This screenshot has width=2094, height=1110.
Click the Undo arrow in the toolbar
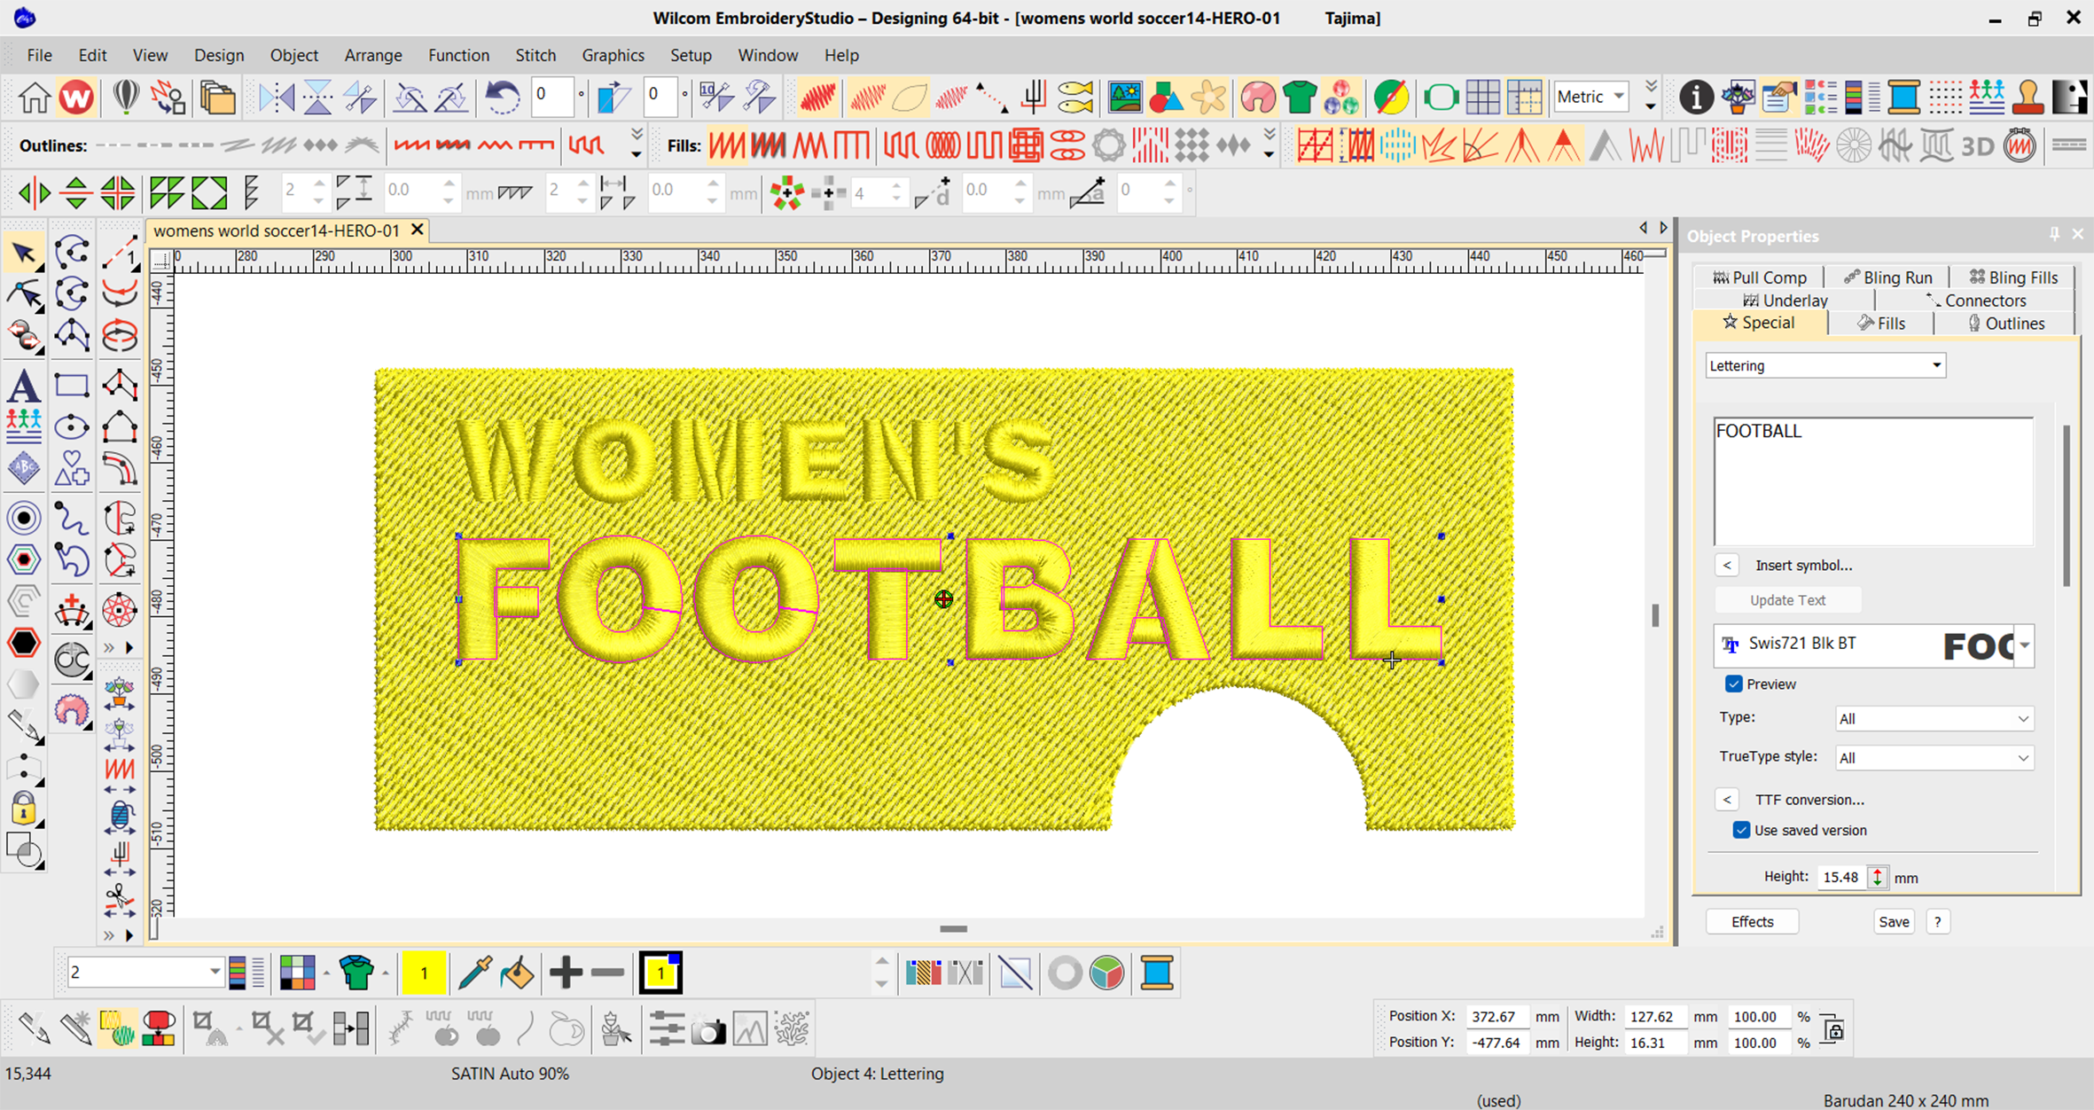502,97
